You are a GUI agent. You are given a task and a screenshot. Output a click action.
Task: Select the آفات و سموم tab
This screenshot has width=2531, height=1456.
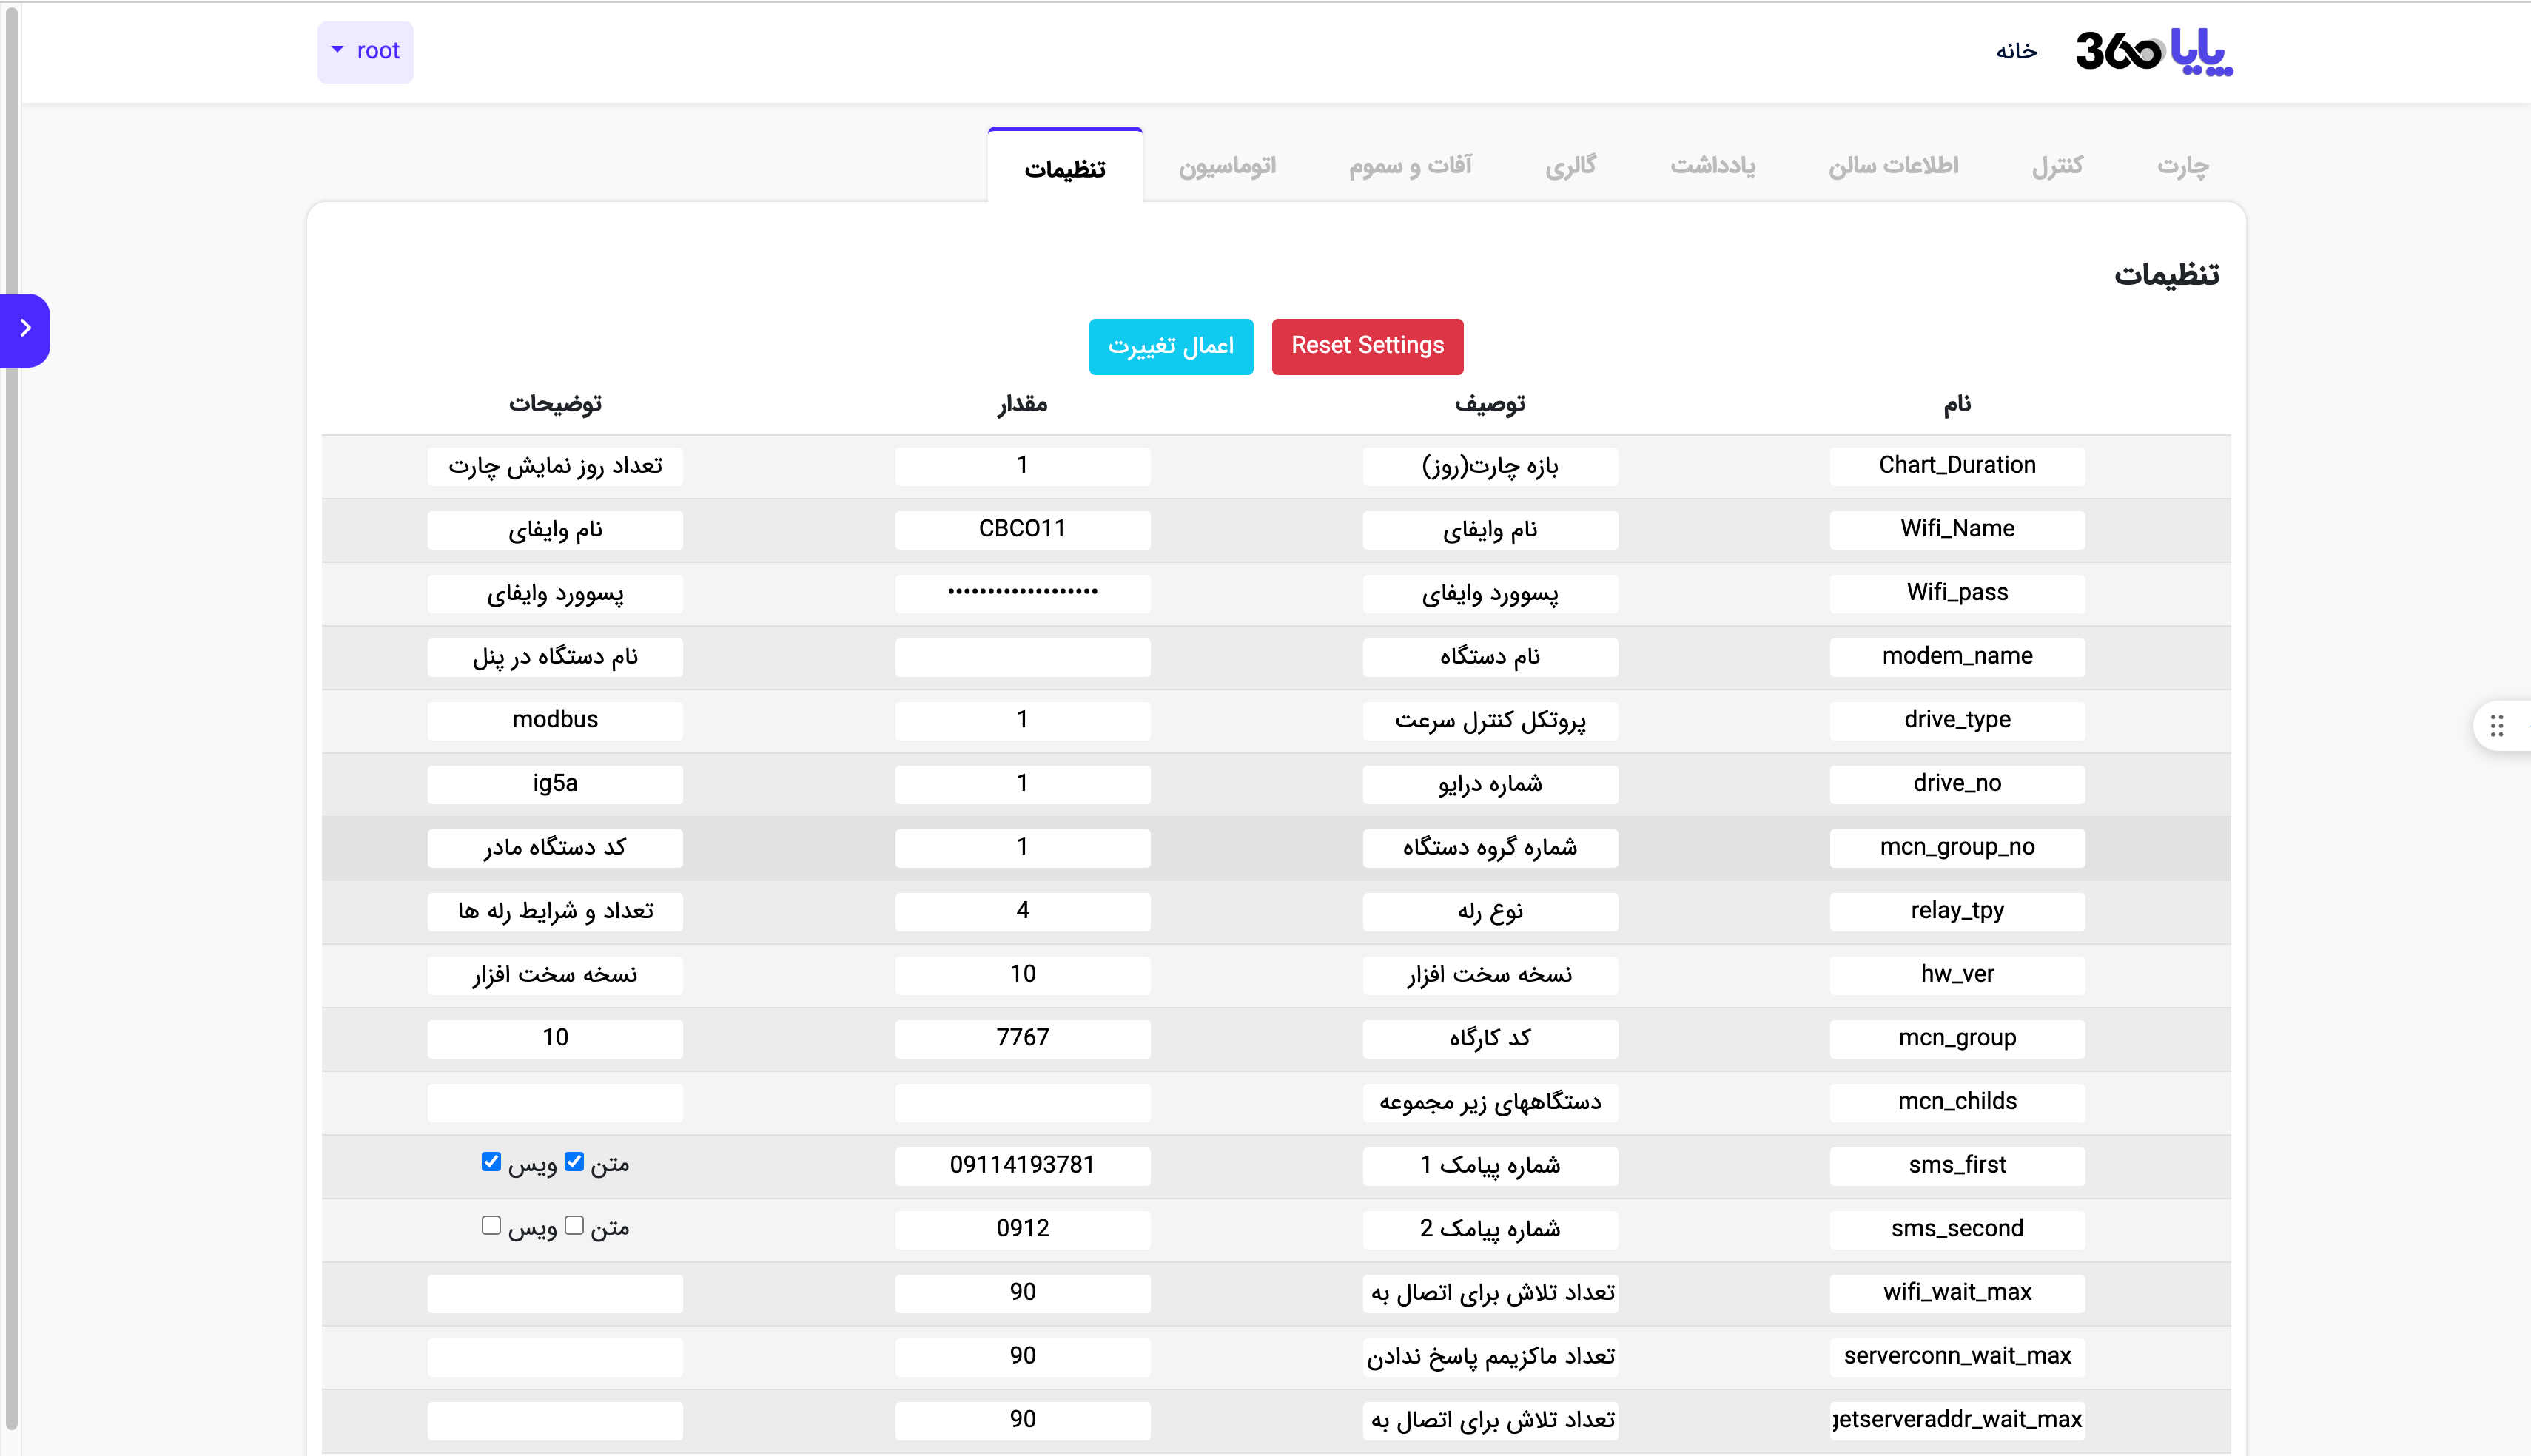tap(1410, 166)
